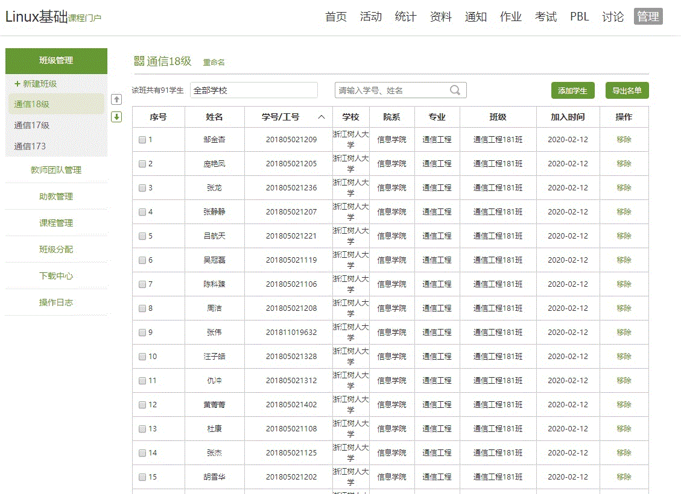Select checkbox for student 张龙
Image resolution: width=681 pixels, height=494 pixels.
tap(142, 188)
